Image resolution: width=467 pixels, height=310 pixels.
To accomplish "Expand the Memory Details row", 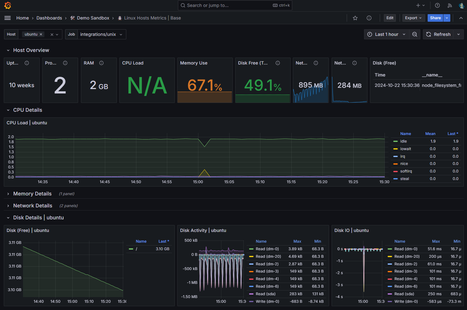I will tap(32, 194).
